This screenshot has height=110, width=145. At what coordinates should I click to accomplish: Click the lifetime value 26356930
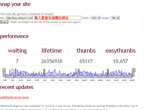click(52, 61)
